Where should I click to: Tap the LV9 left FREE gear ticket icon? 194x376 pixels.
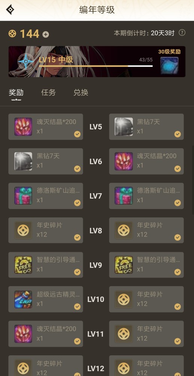tap(23, 265)
